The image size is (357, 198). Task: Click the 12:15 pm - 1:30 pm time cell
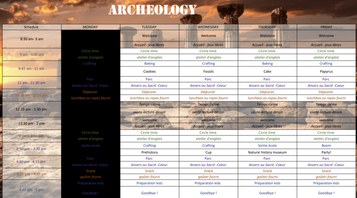(32, 109)
